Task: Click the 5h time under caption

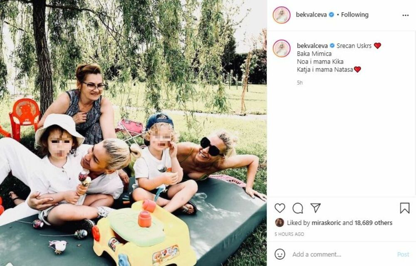Action: 300,83
